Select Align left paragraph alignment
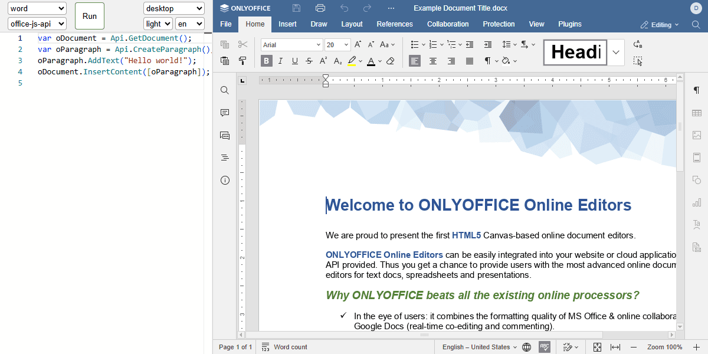The image size is (708, 354). pos(415,61)
